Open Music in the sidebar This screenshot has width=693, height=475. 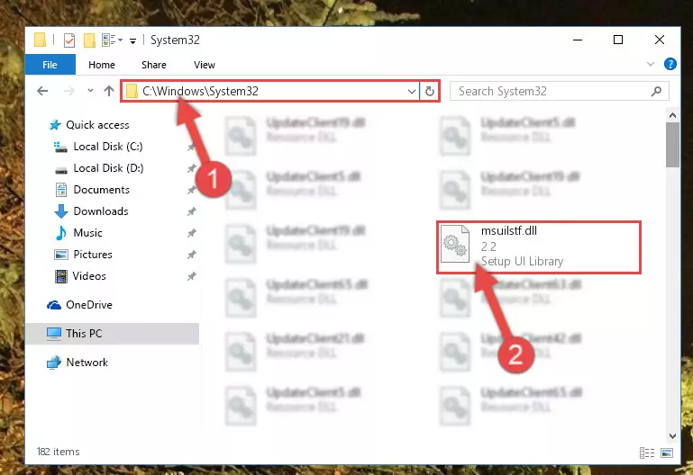point(87,233)
